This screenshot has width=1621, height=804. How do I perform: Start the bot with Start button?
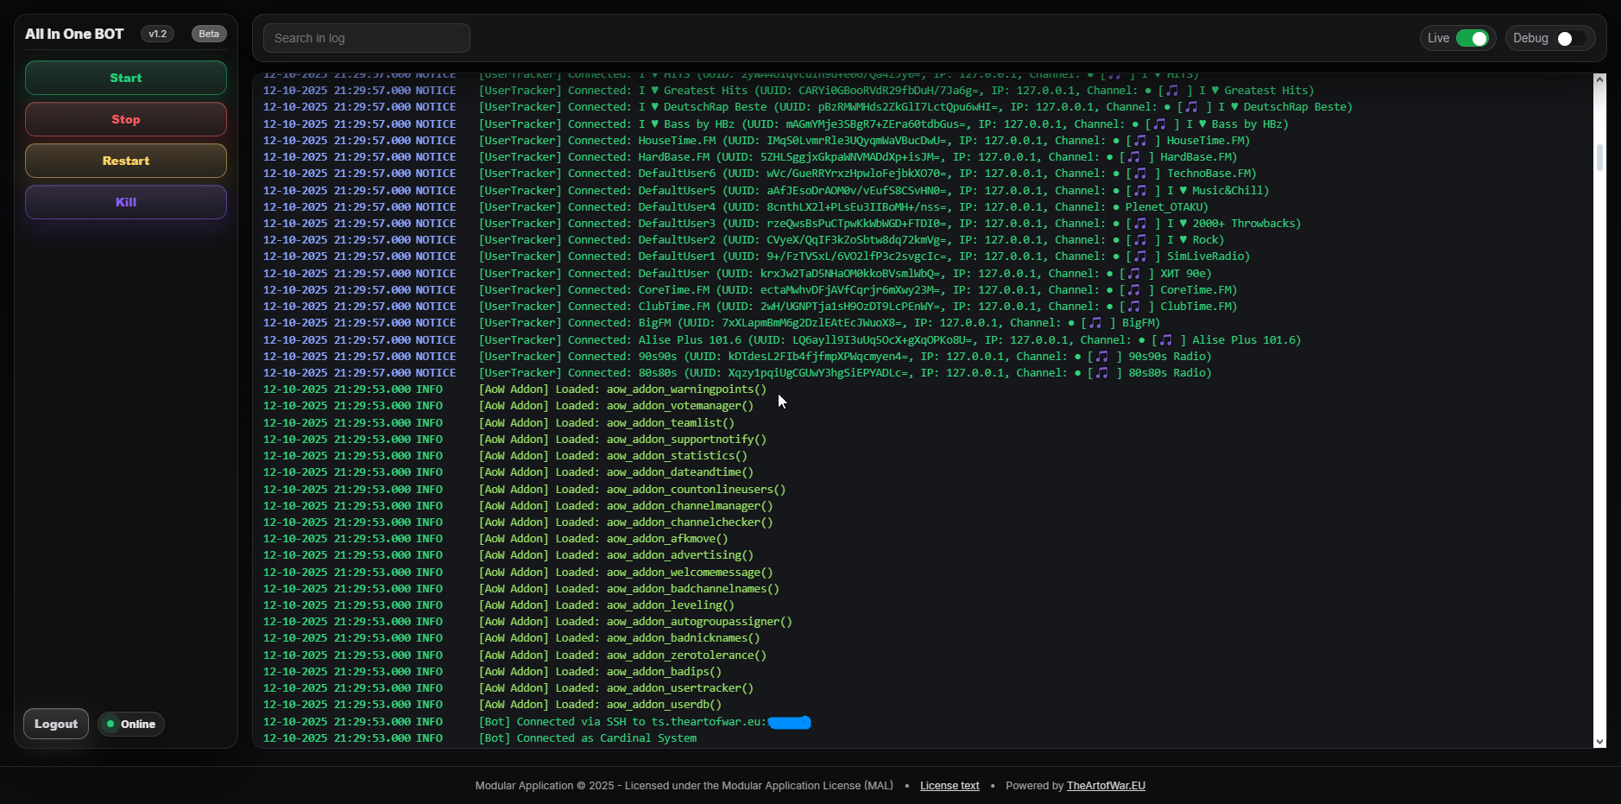coord(126,78)
